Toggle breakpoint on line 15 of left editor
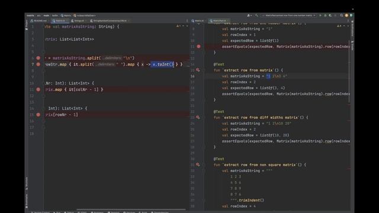This screenshot has height=213, width=379. point(38,115)
